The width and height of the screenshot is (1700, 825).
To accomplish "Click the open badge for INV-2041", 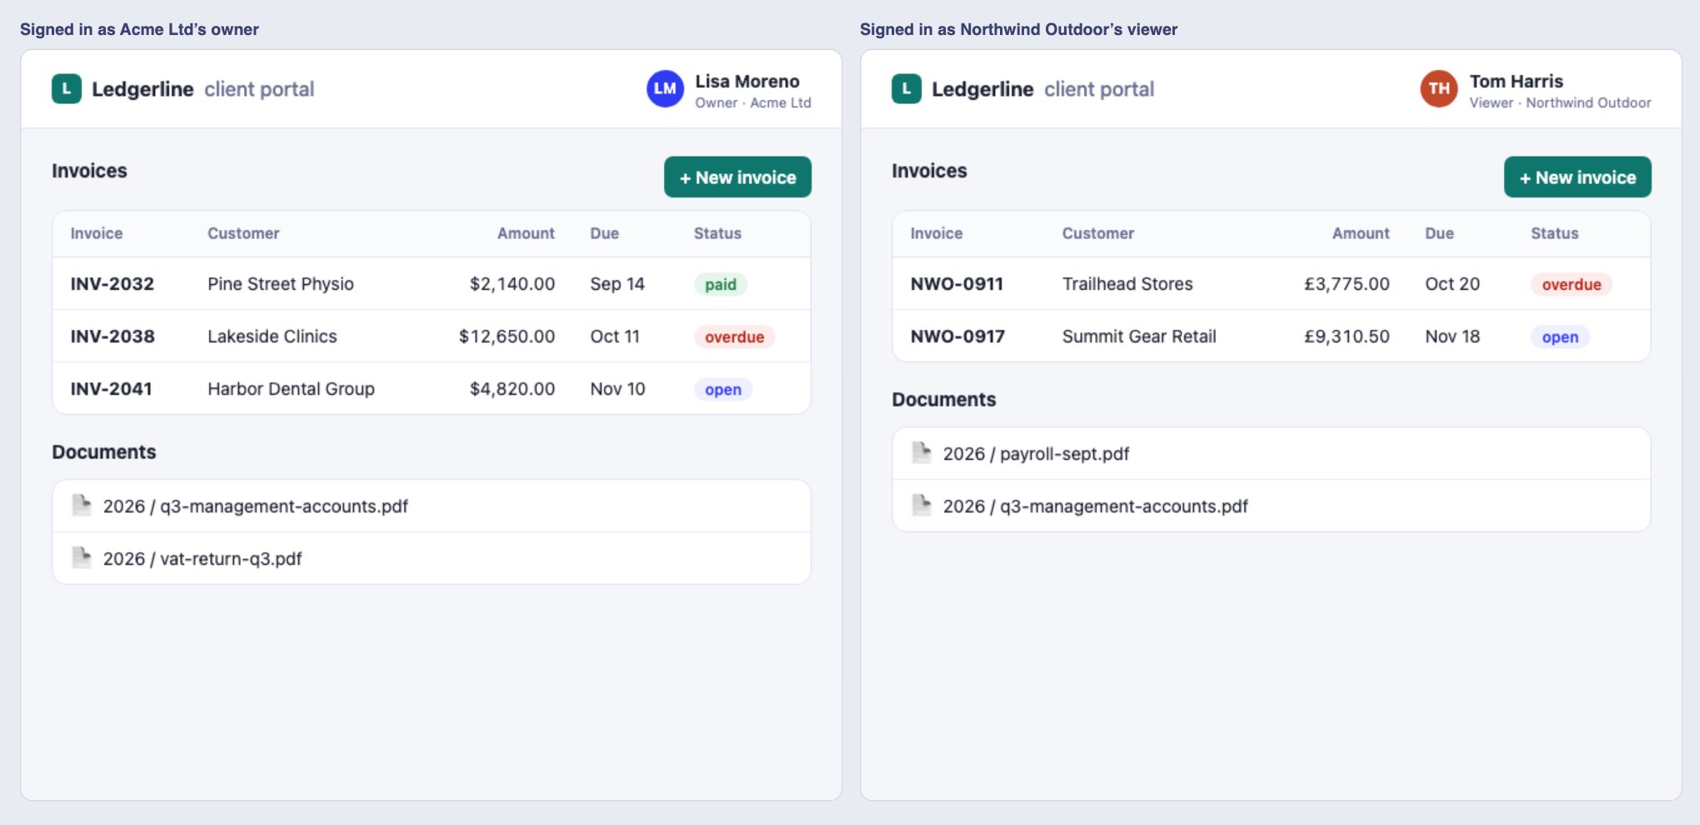I will pos(723,389).
